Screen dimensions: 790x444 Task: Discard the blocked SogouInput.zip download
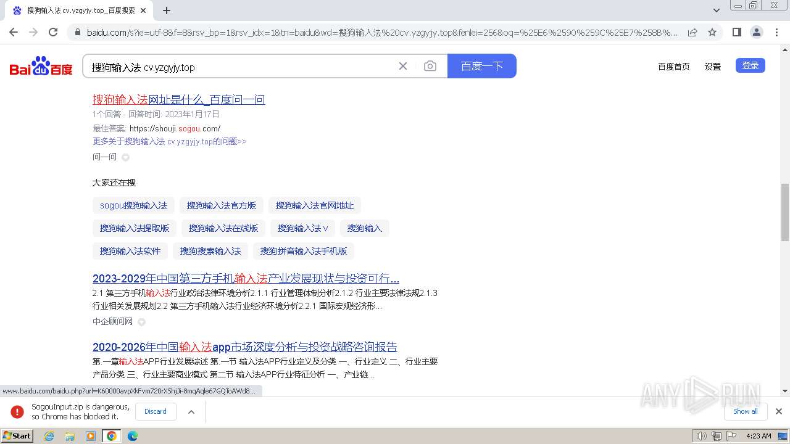tap(156, 411)
